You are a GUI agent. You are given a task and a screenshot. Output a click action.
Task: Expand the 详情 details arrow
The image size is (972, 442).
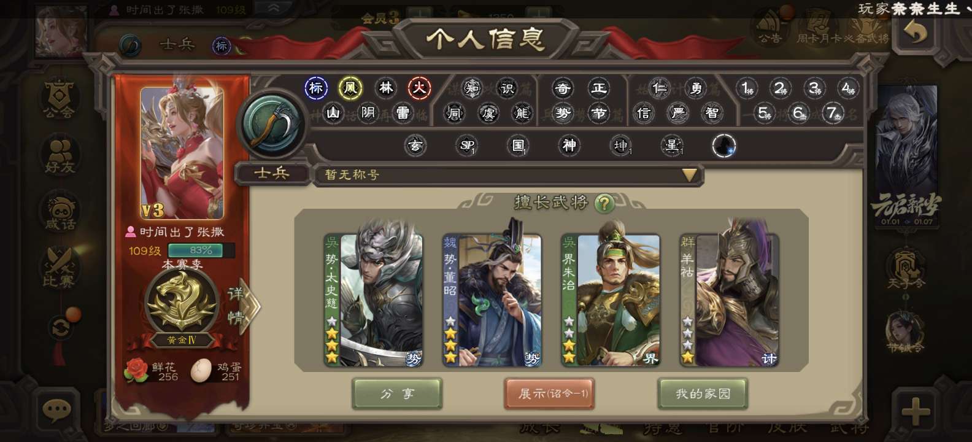pos(242,306)
